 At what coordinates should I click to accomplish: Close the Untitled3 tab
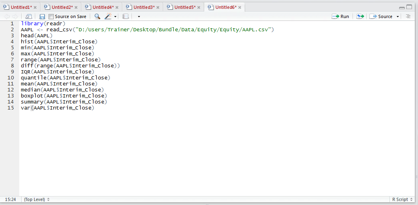pos(158,8)
